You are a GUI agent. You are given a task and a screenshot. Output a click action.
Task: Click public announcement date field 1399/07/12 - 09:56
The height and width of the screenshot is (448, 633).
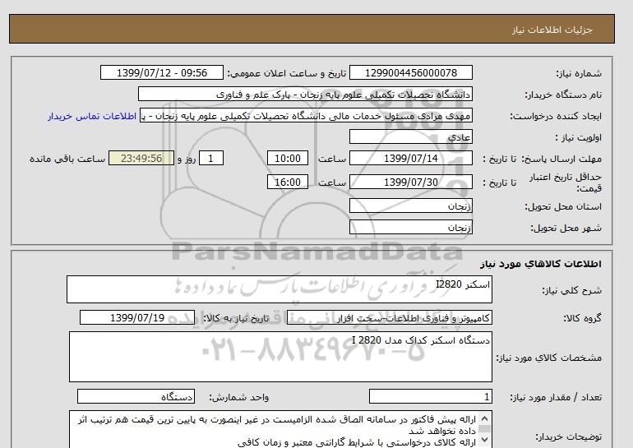coord(161,72)
